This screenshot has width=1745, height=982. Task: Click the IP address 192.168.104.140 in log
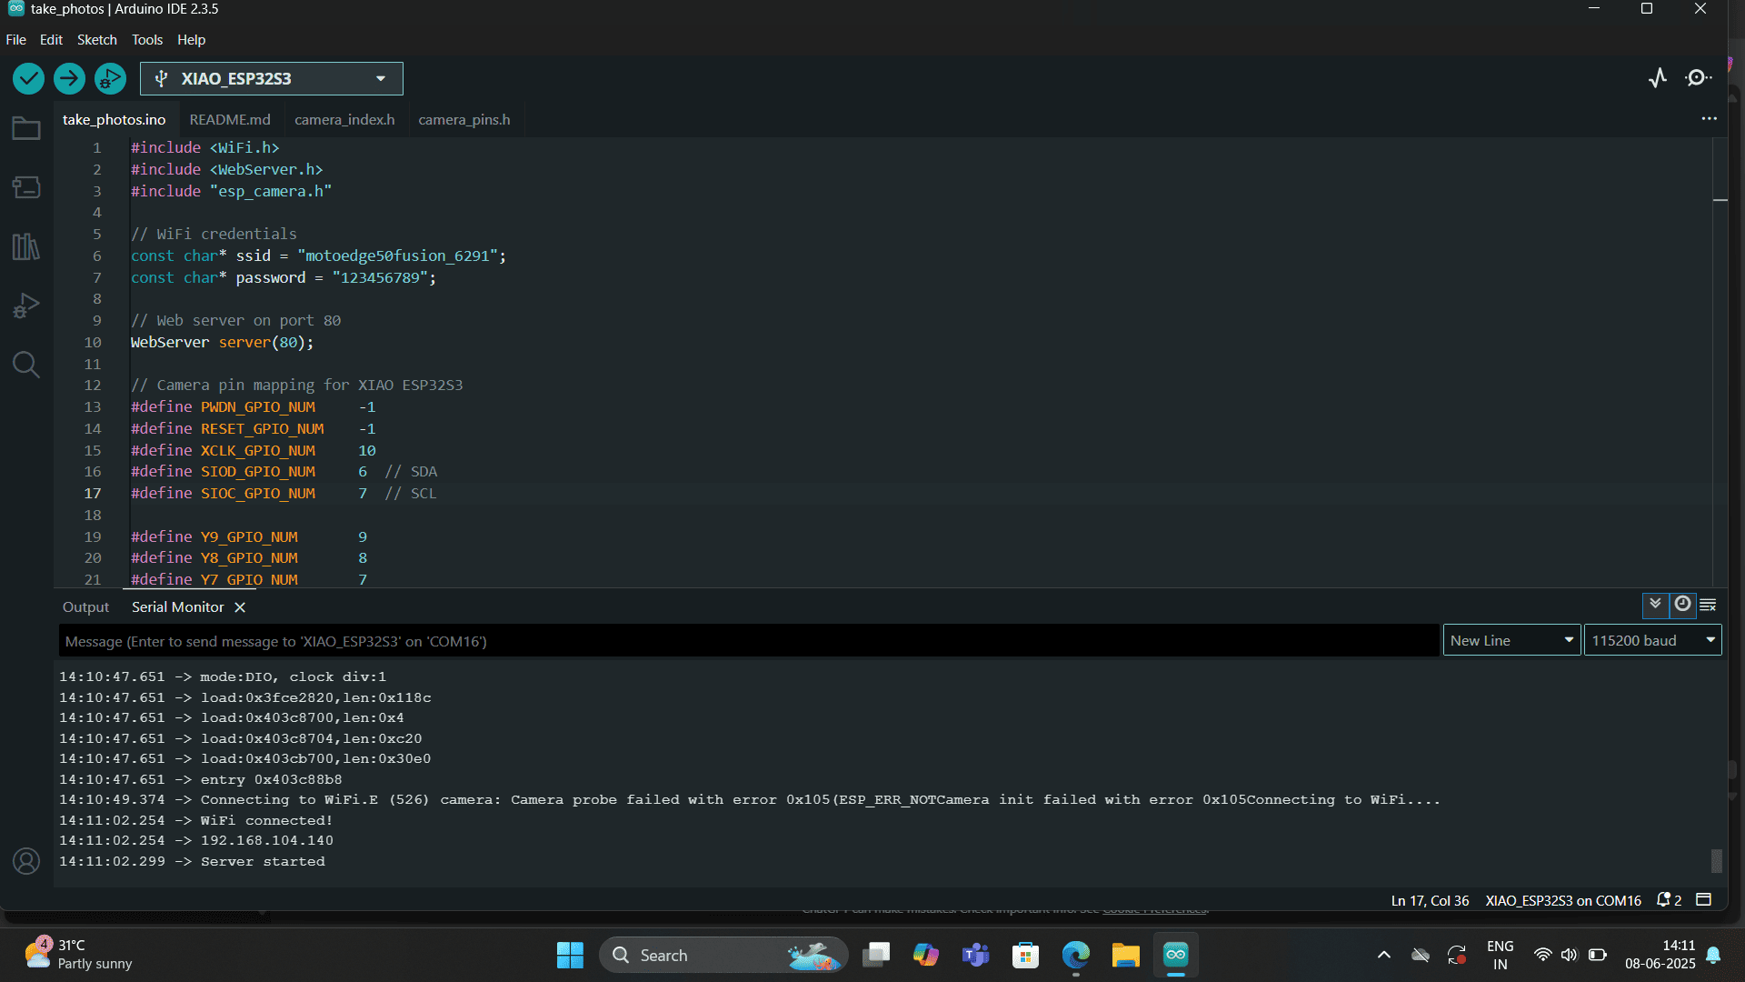coord(267,841)
